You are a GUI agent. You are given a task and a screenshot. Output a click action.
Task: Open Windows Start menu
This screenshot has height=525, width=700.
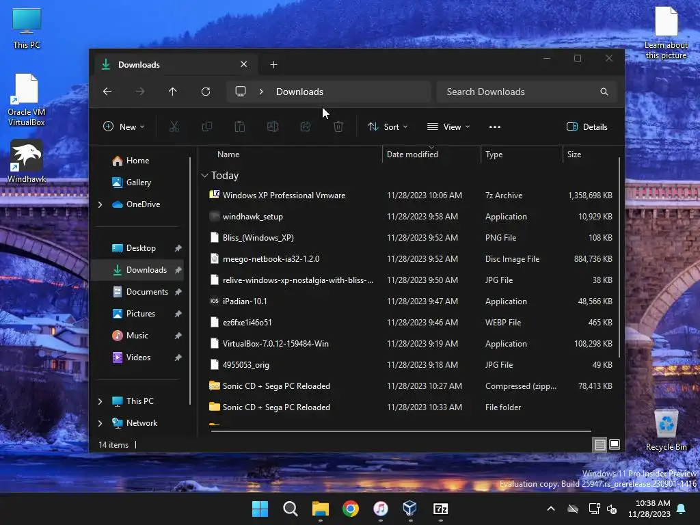(x=260, y=509)
